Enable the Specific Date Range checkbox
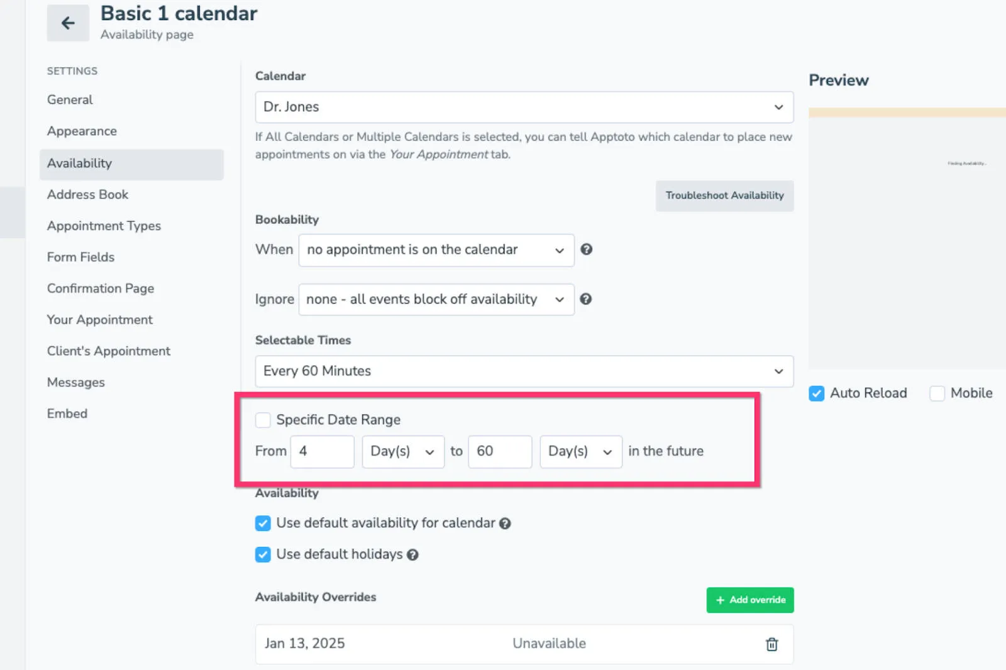Viewport: 1006px width, 670px height. click(263, 419)
